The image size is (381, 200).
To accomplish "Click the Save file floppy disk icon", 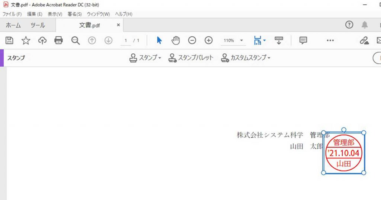I will tap(9, 40).
